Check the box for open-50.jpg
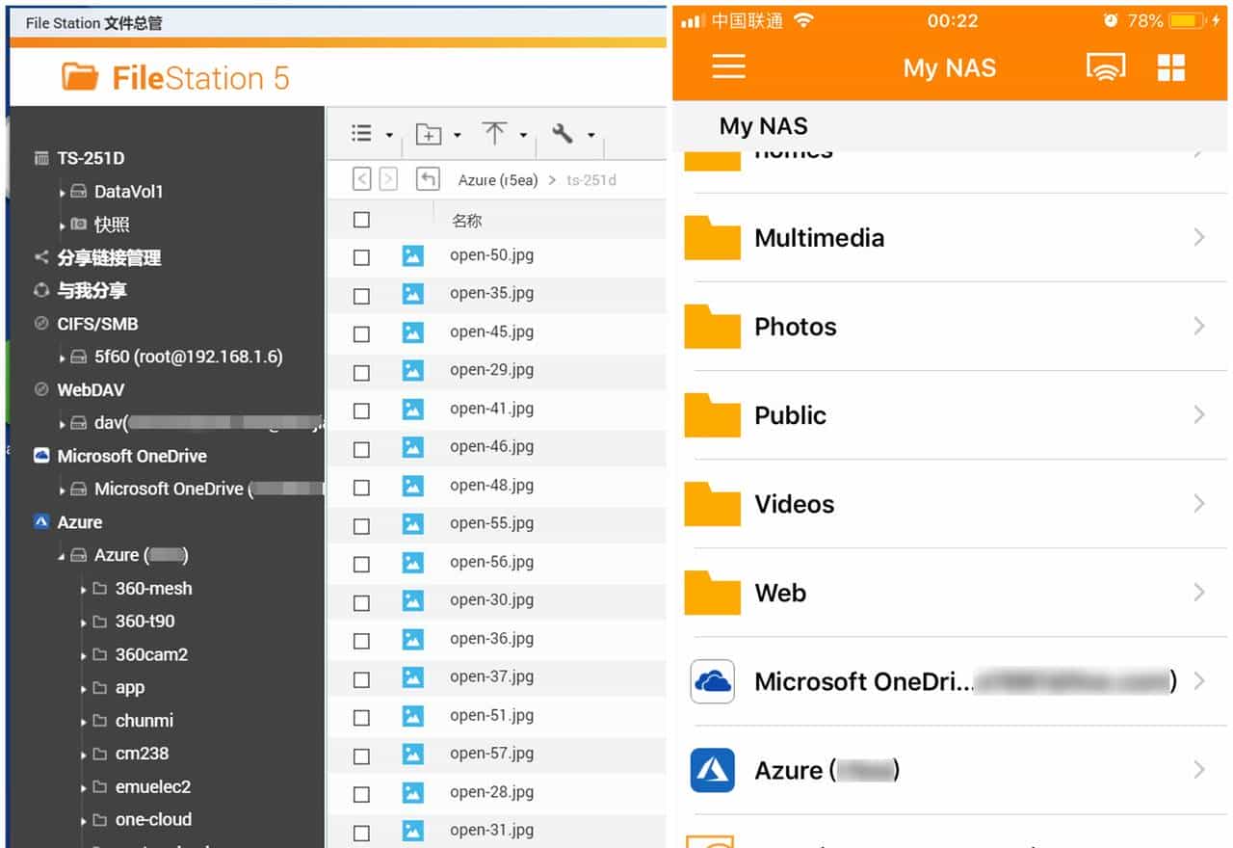Image resolution: width=1233 pixels, height=848 pixels. pos(361,257)
